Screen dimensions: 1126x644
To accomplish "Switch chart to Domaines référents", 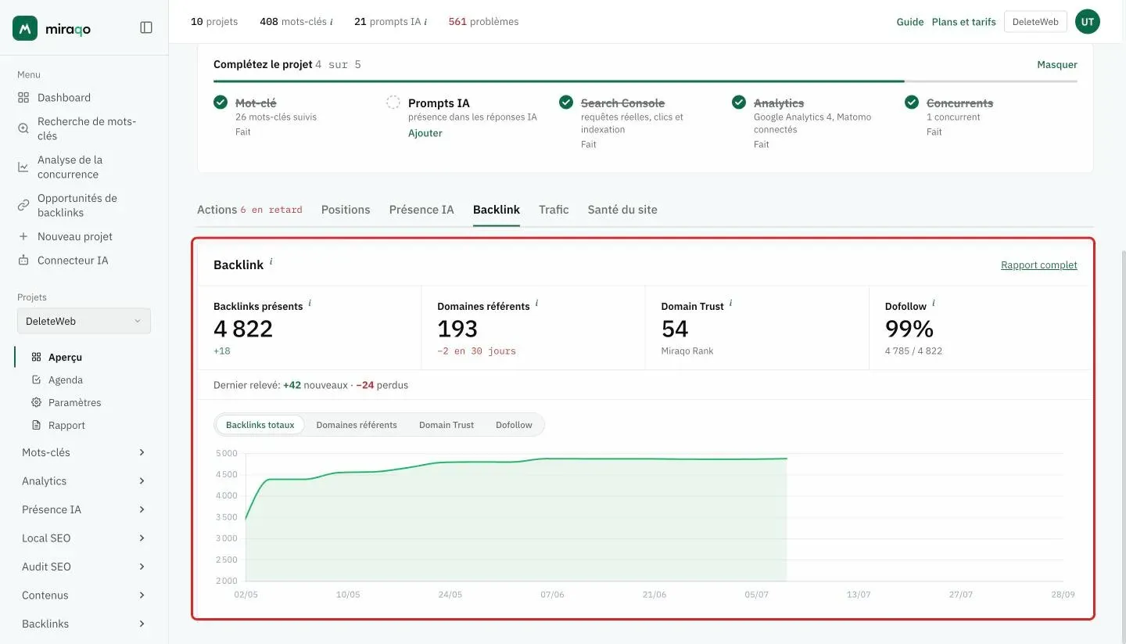I will (357, 425).
